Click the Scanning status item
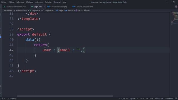This screenshot has width=178, height=100. pyautogui.click(x=12, y=99)
